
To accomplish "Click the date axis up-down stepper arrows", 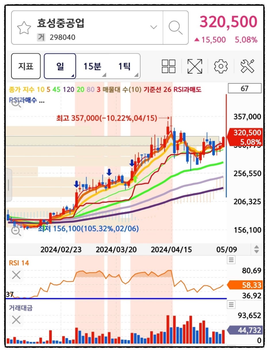I will [x=256, y=249].
